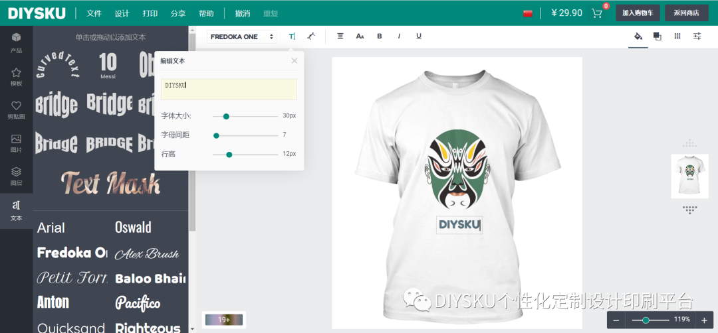
Task: Click the upper dotted triangle above thumbnail
Action: [x=689, y=143]
